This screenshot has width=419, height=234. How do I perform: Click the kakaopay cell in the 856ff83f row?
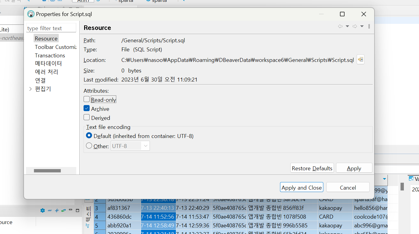click(335, 208)
